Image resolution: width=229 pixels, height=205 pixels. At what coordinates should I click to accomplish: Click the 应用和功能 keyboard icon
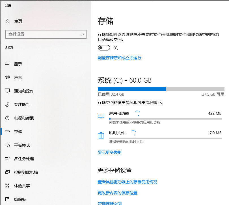101,116
